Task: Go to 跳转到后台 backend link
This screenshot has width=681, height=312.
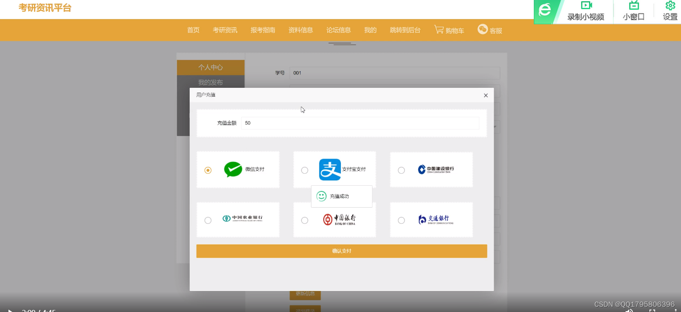Action: pos(405,30)
